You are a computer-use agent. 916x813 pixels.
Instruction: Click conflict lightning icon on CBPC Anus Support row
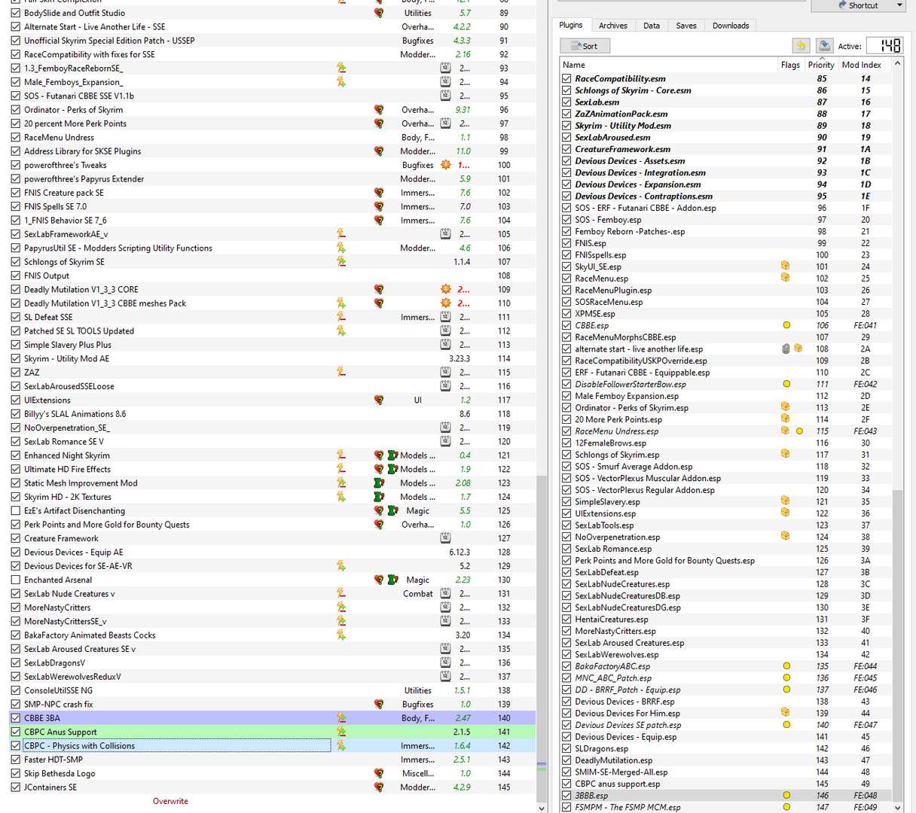[x=341, y=732]
